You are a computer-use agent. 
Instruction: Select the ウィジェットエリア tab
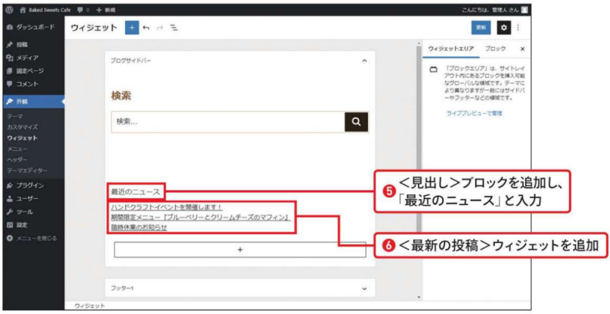[x=451, y=49]
